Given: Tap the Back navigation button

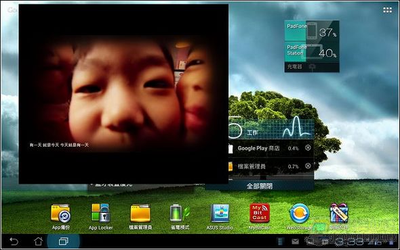Looking at the screenshot, I should (x=14, y=241).
